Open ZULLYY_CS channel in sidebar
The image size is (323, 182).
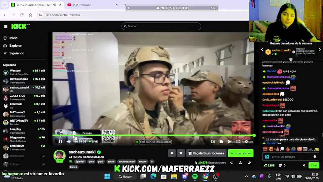pyautogui.click(x=24, y=97)
